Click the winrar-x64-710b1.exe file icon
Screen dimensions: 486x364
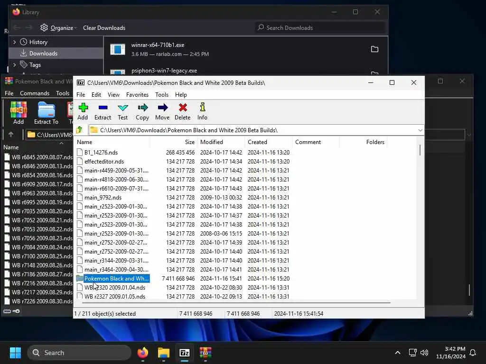click(x=118, y=49)
